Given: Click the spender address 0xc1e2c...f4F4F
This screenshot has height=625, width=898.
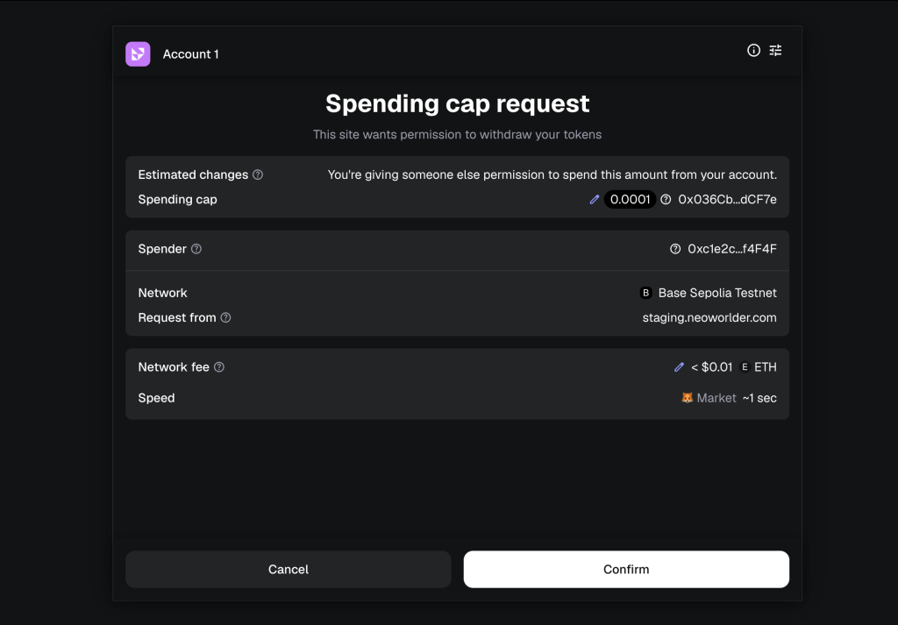Looking at the screenshot, I should point(732,249).
